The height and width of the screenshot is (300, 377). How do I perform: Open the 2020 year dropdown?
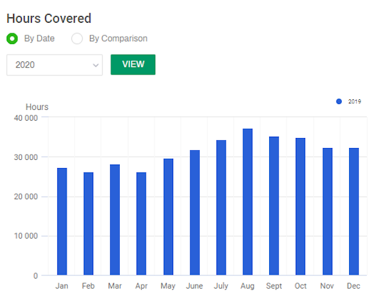pos(55,65)
